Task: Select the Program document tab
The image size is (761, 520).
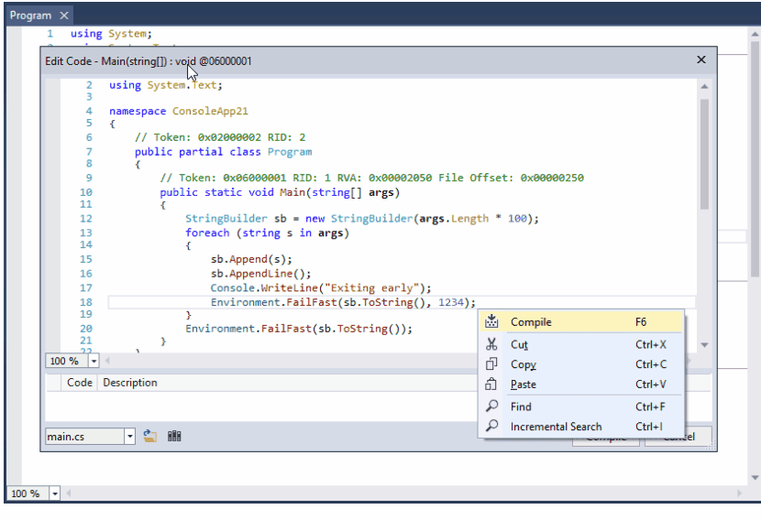Action: pyautogui.click(x=30, y=16)
